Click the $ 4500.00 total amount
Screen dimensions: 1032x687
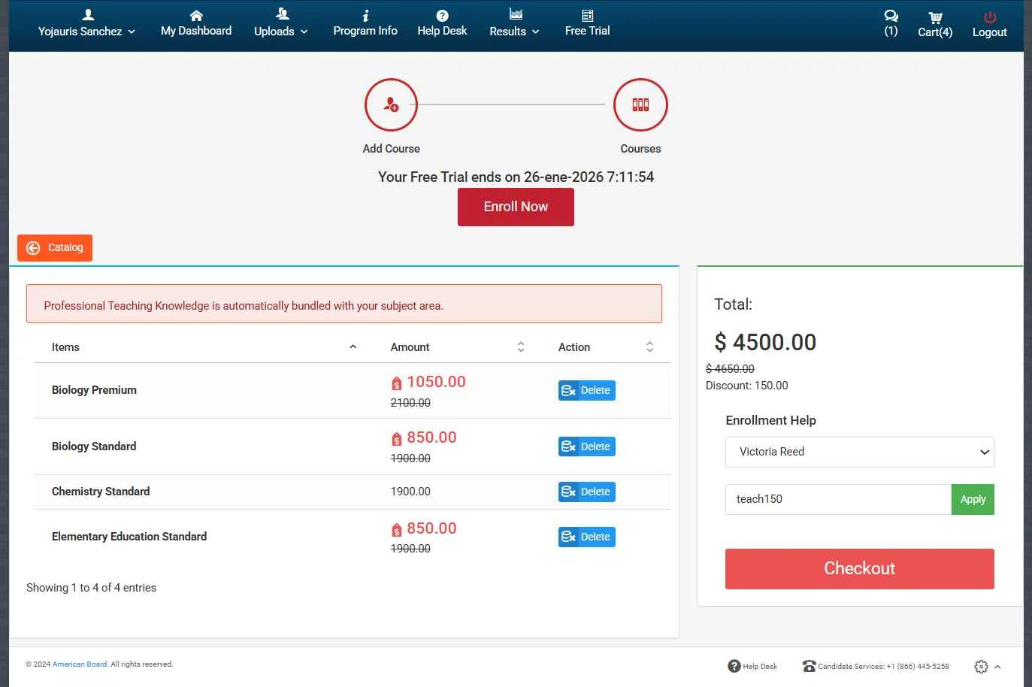765,343
